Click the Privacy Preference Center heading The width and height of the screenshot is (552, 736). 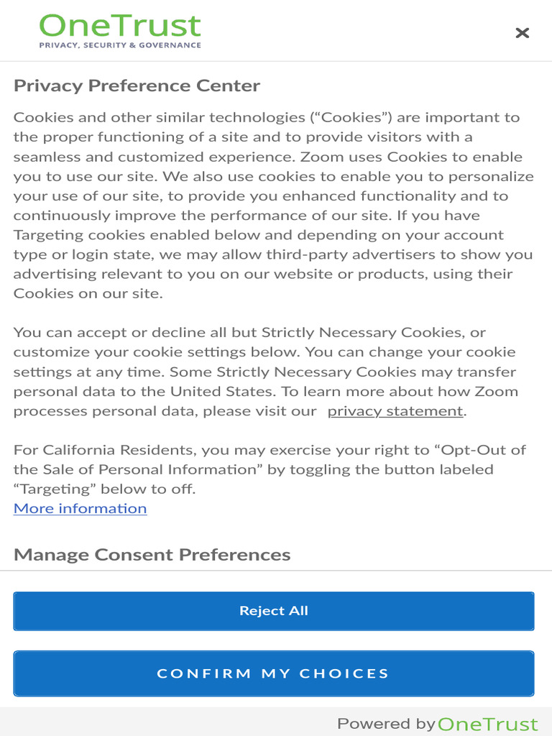pos(137,86)
